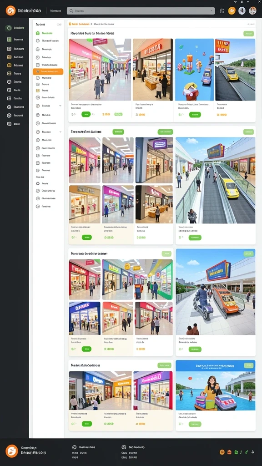Toggle the circle icon on the third white sidebar item
This screenshot has width=262, height=466.
pos(38,49)
